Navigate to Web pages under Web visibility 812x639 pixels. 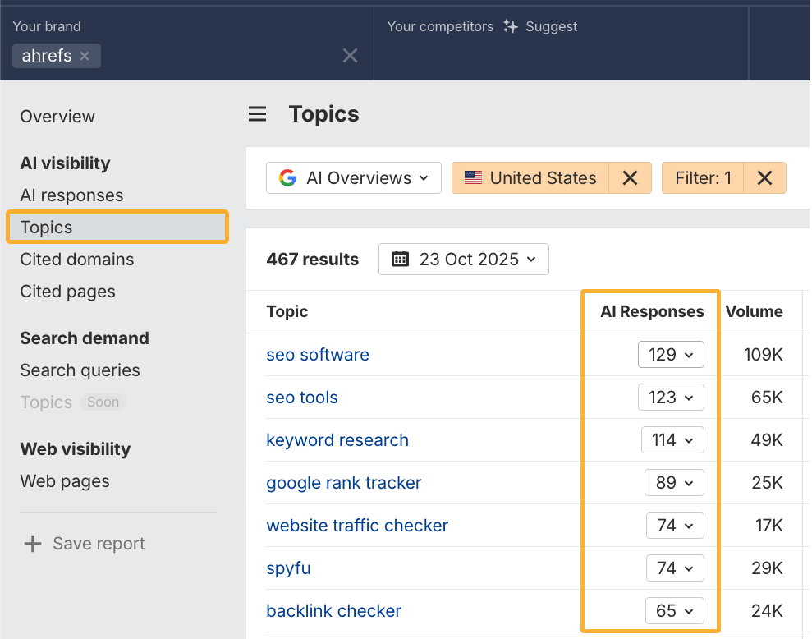click(64, 481)
